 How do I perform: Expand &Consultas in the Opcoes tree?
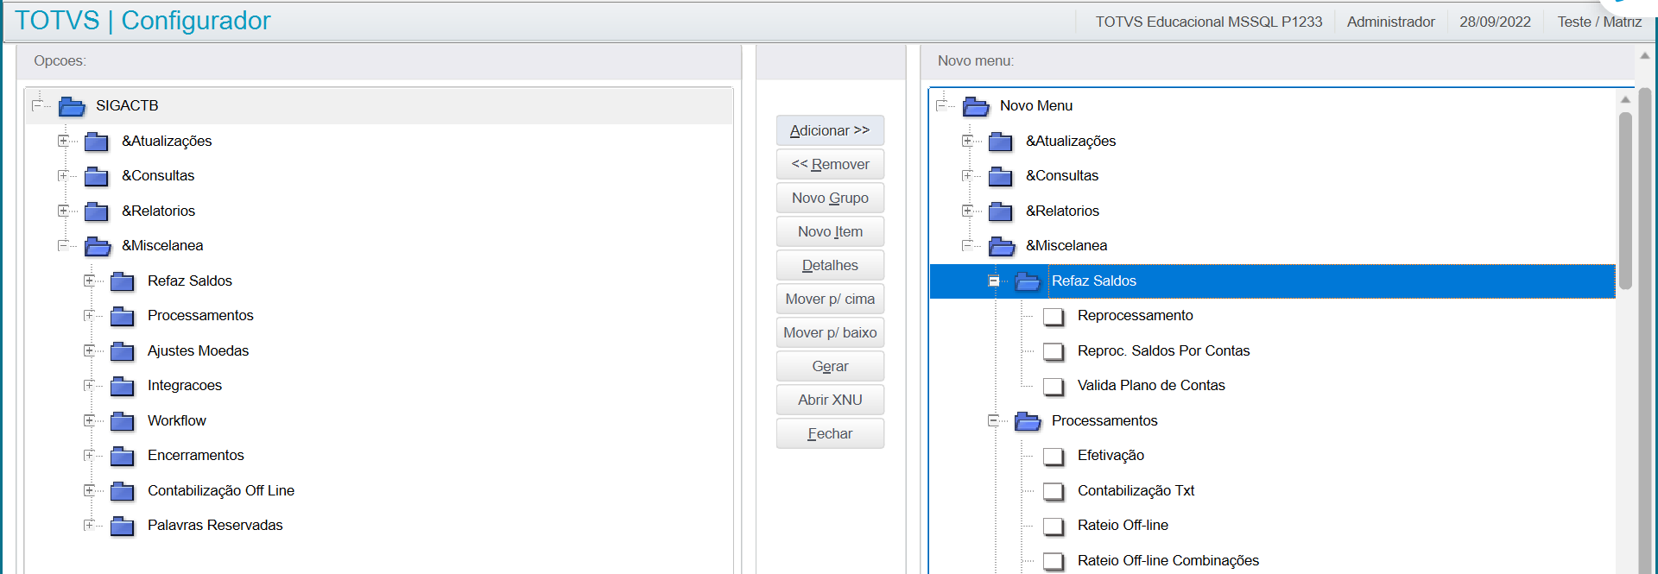[63, 175]
